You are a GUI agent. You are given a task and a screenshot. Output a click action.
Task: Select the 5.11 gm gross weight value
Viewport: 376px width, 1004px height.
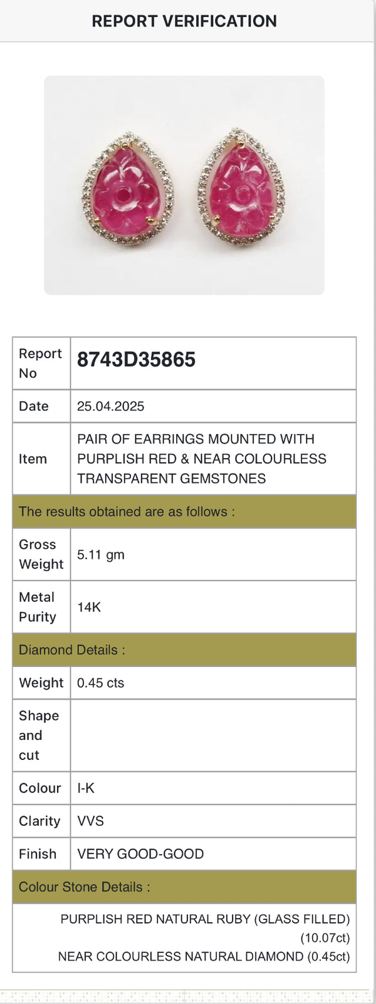coord(101,555)
